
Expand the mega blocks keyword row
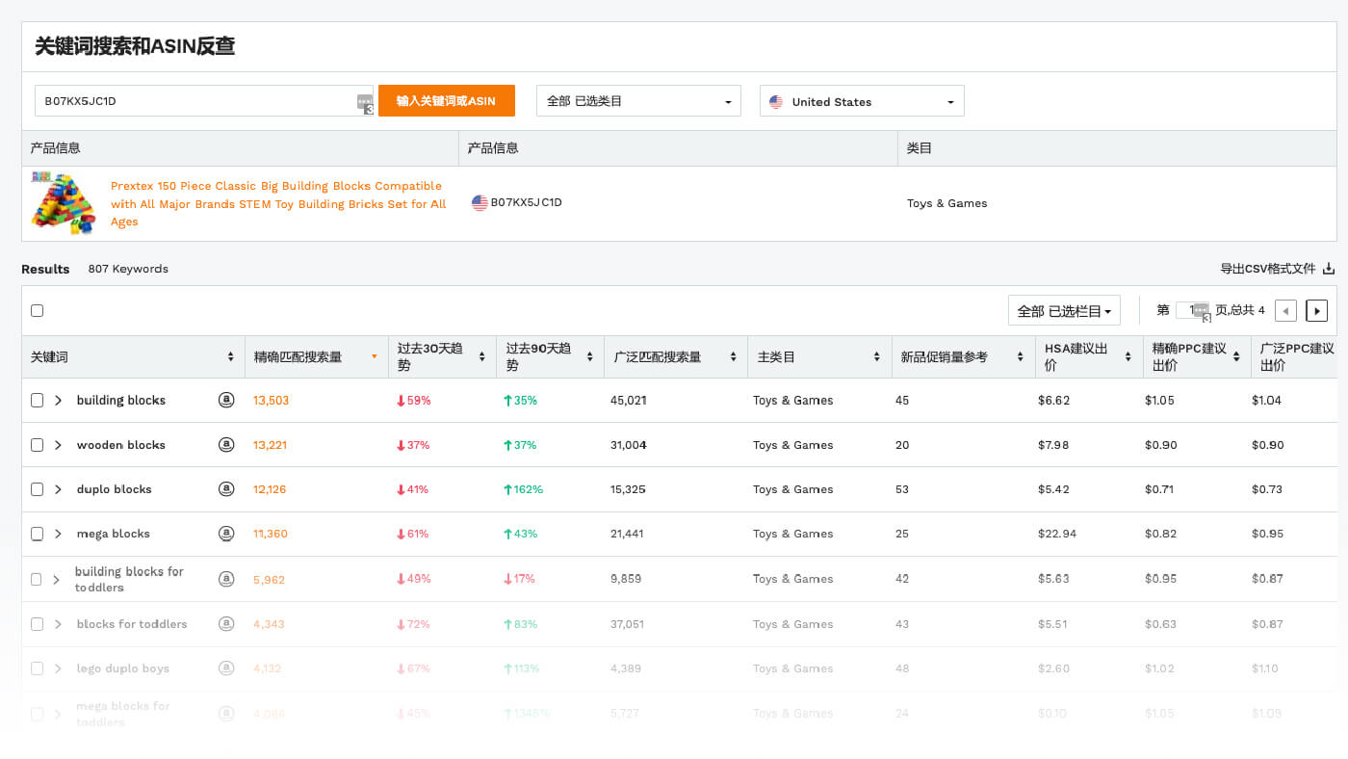(x=58, y=534)
